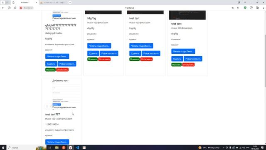Open the Windows Start menu
The width and height of the screenshot is (266, 150).
click(3, 147)
